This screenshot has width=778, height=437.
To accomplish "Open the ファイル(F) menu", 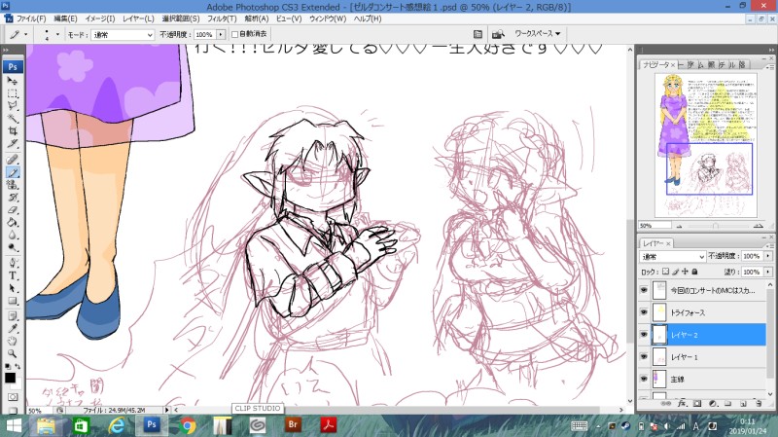I will (x=31, y=18).
